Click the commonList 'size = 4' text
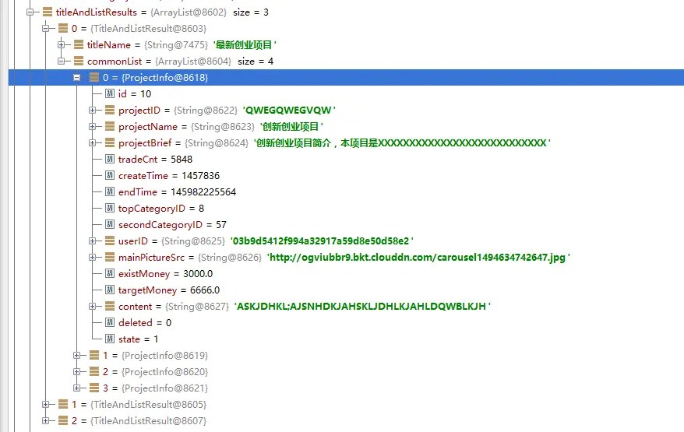The image size is (684, 432). point(256,61)
